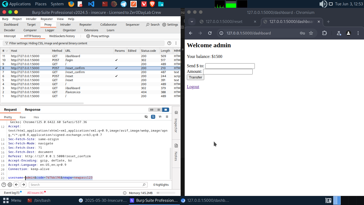The height and width of the screenshot is (205, 364).
Task: Open Burp filter settings help icon
Action: tap(169, 43)
